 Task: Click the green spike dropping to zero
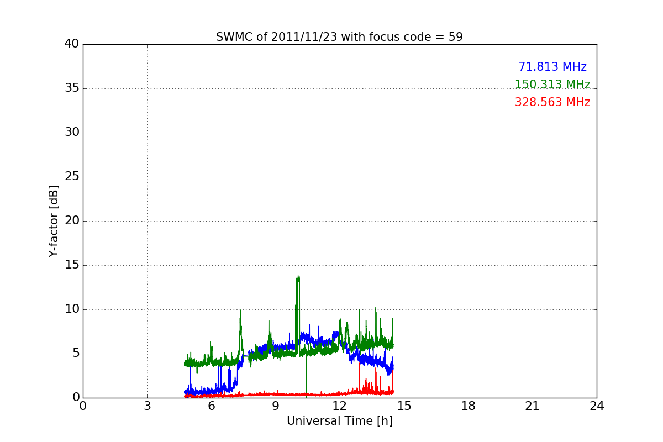click(x=306, y=376)
